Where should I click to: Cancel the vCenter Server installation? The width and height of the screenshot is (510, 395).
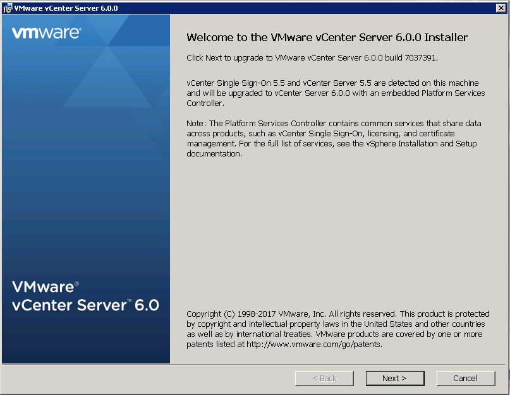point(465,378)
